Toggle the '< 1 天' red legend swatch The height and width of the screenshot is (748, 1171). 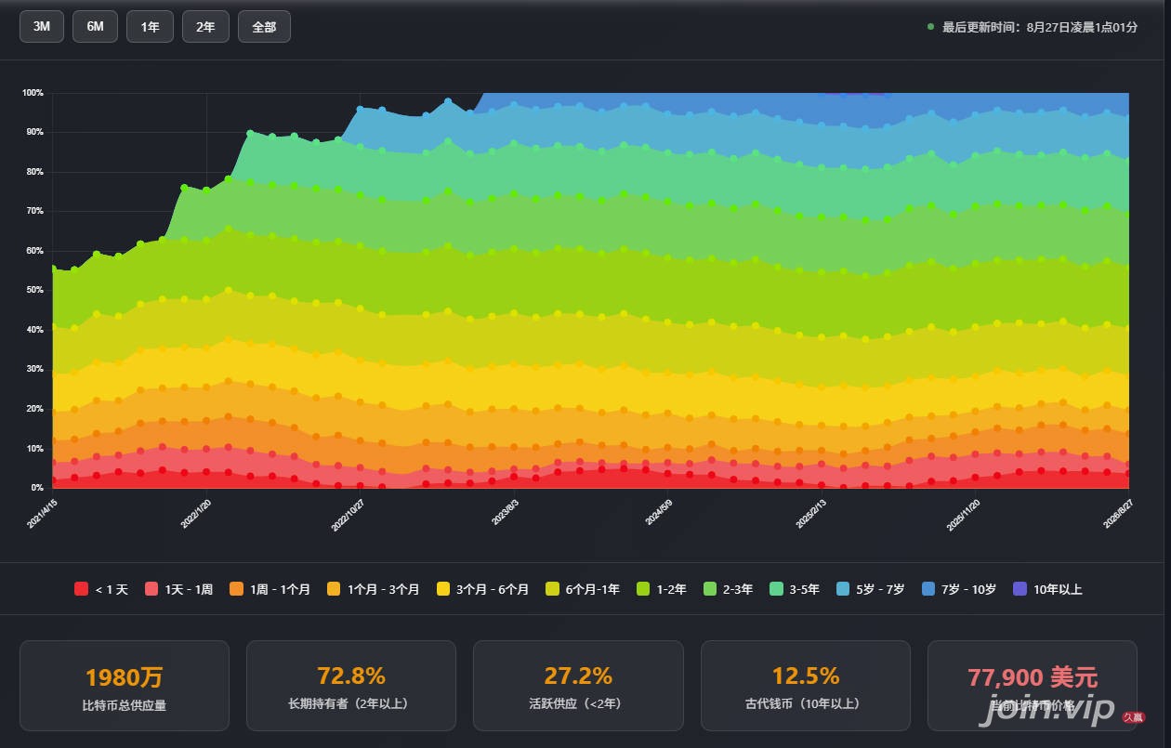point(81,589)
